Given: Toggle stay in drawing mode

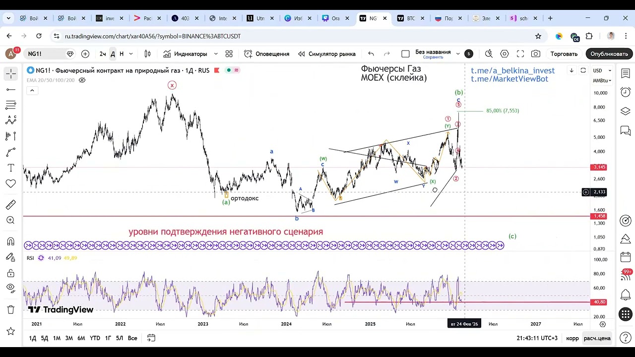Looking at the screenshot, I should (x=10, y=257).
